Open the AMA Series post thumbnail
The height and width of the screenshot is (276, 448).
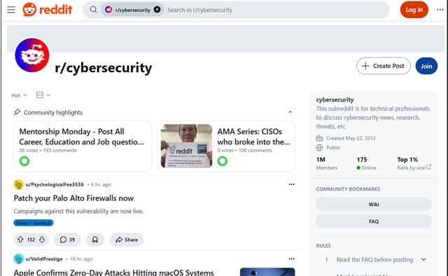[187, 146]
